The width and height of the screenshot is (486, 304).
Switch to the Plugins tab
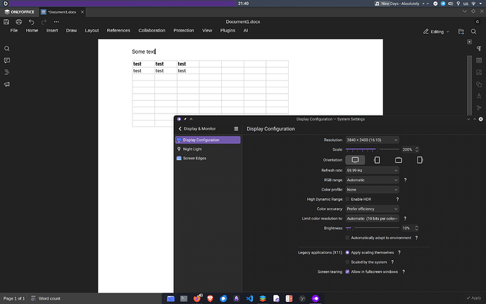tap(228, 30)
